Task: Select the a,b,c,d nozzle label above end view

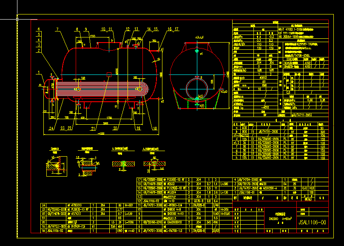Action: 199,37
